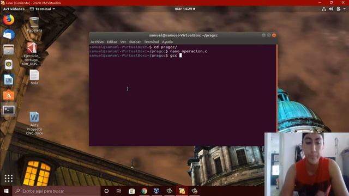Screen dimensions: 349x196
Task: Maximize the terminal window
Action: (x=269, y=35)
